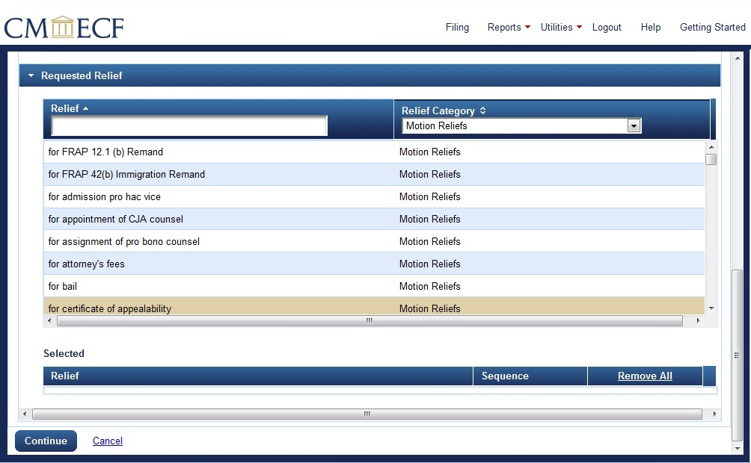751x463 pixels.
Task: Open the Utilities menu
Action: (560, 28)
